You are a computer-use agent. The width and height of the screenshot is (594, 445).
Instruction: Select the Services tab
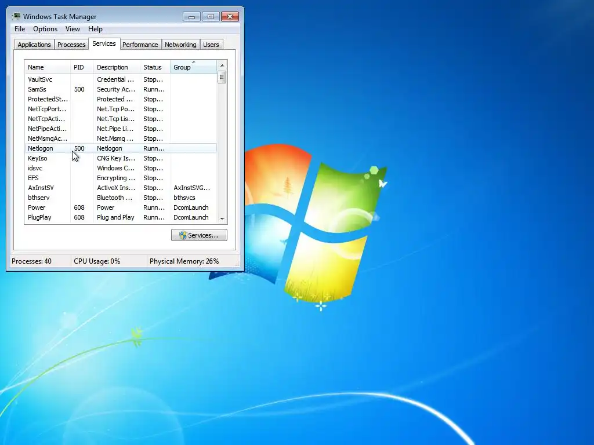pyautogui.click(x=104, y=43)
